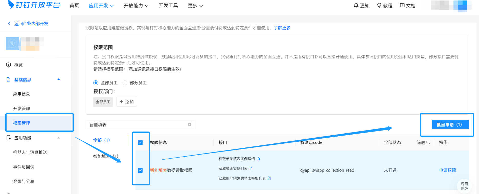Click the 权限点code column header
479x194 pixels.
(311, 142)
